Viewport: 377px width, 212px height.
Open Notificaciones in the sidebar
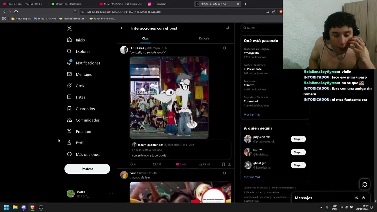(84, 63)
